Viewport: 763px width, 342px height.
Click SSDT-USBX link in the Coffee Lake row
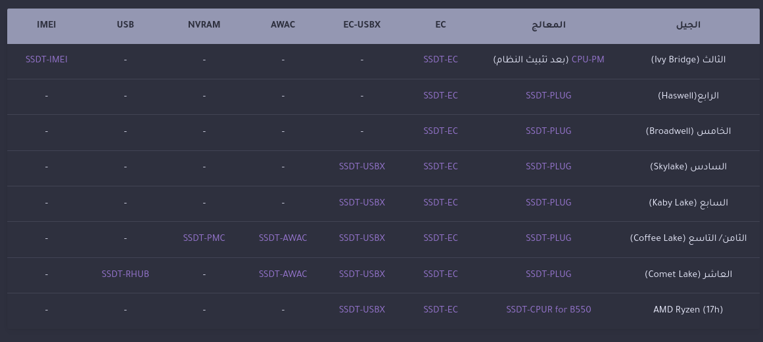(x=362, y=238)
